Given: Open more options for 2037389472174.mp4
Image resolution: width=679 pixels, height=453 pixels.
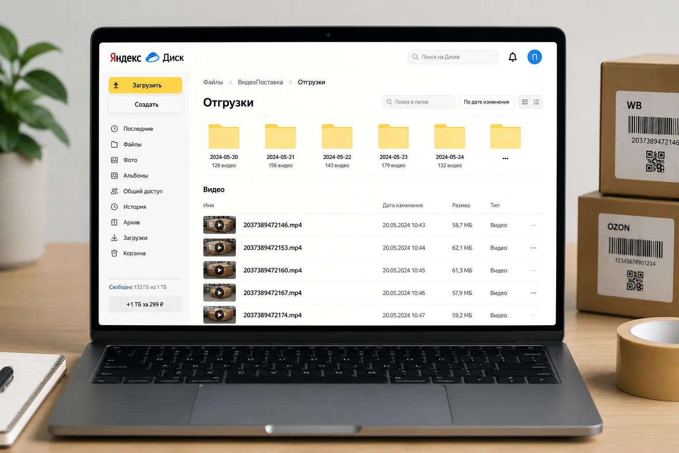Looking at the screenshot, I should [533, 315].
